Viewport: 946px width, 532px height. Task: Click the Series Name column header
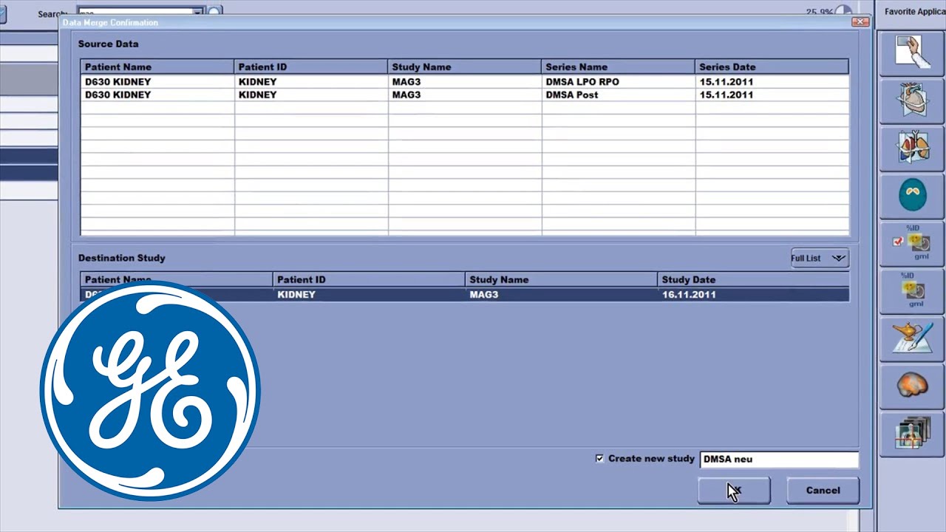click(618, 67)
